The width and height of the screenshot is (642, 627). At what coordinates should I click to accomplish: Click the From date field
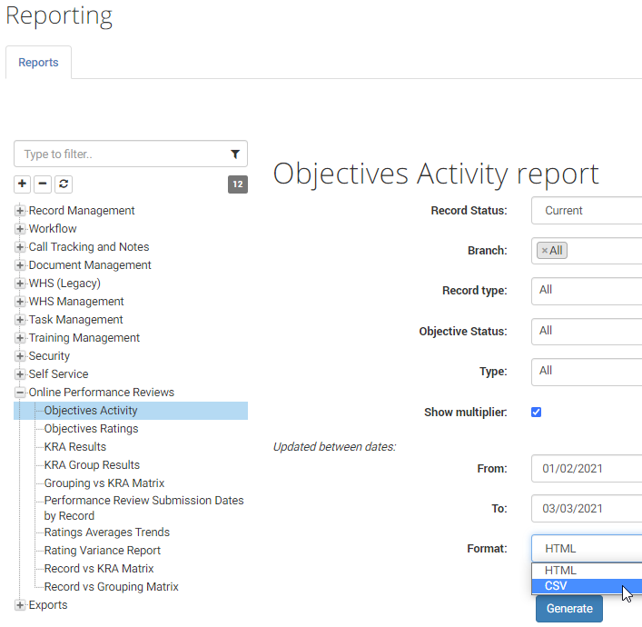587,468
